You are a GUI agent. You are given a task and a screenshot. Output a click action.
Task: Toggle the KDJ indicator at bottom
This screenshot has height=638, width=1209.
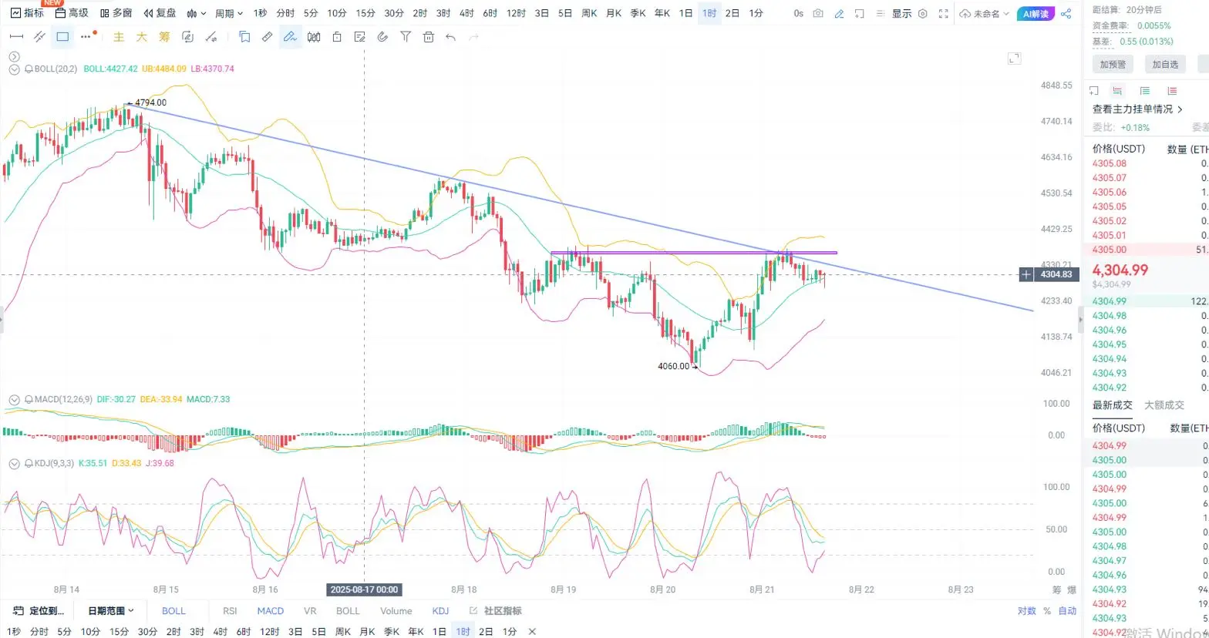tap(440, 611)
